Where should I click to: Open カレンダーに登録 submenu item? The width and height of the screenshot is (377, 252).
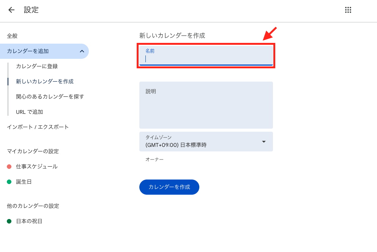tap(37, 66)
